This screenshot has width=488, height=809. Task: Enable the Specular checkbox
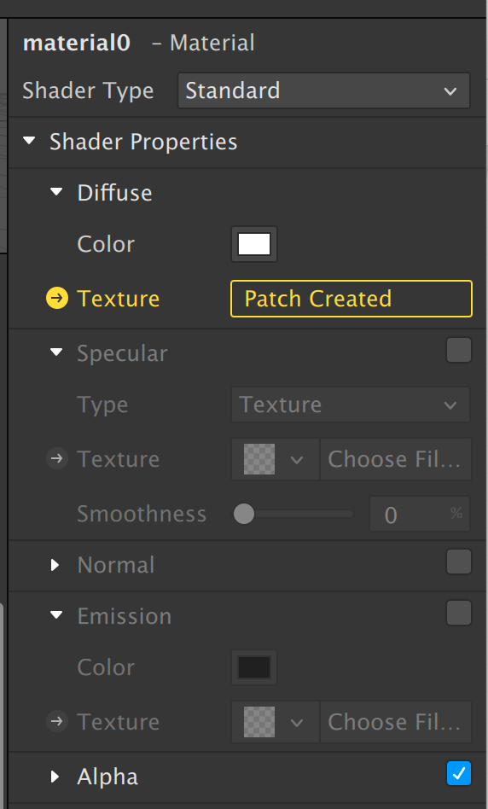(x=459, y=351)
